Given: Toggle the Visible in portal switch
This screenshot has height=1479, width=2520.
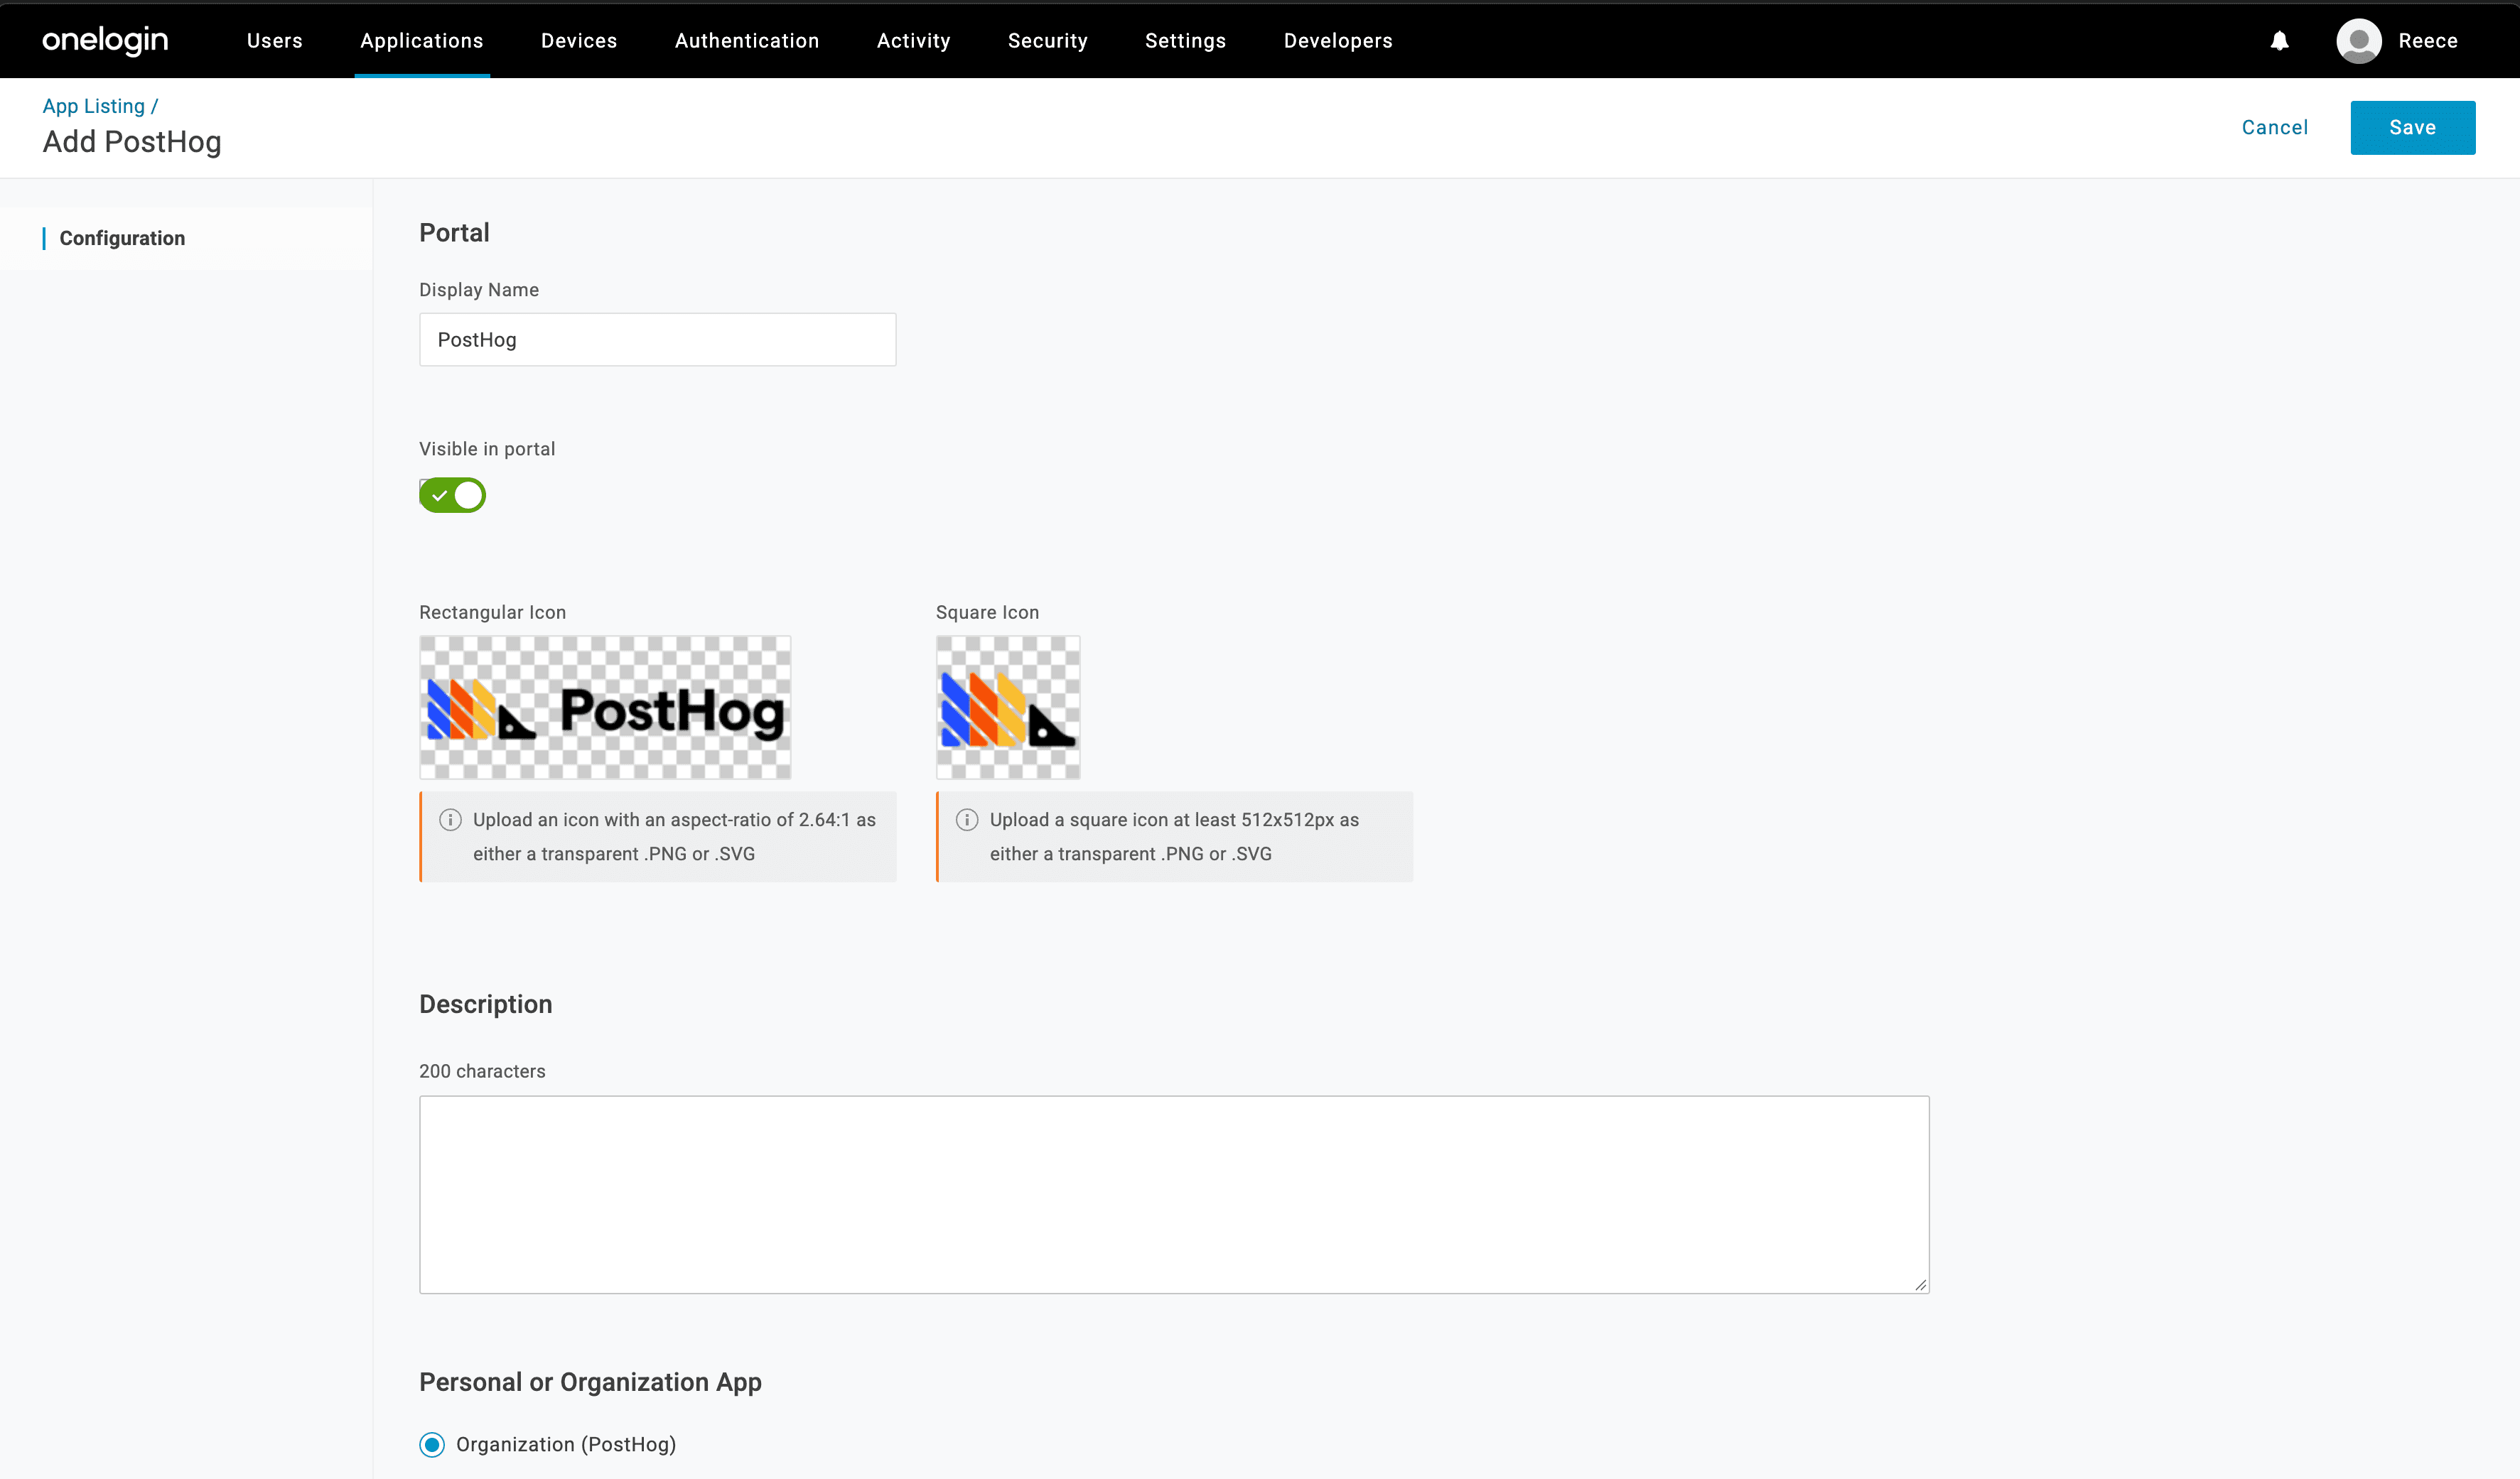Looking at the screenshot, I should point(452,494).
